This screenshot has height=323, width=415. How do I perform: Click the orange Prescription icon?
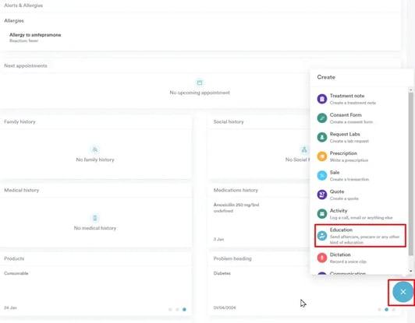[x=322, y=156]
